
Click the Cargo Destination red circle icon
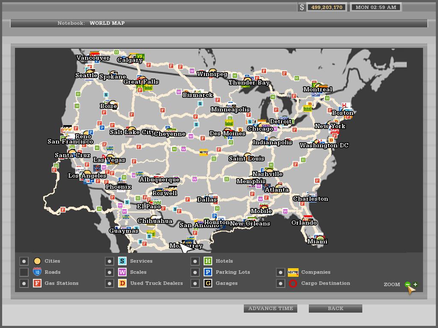coord(293,283)
